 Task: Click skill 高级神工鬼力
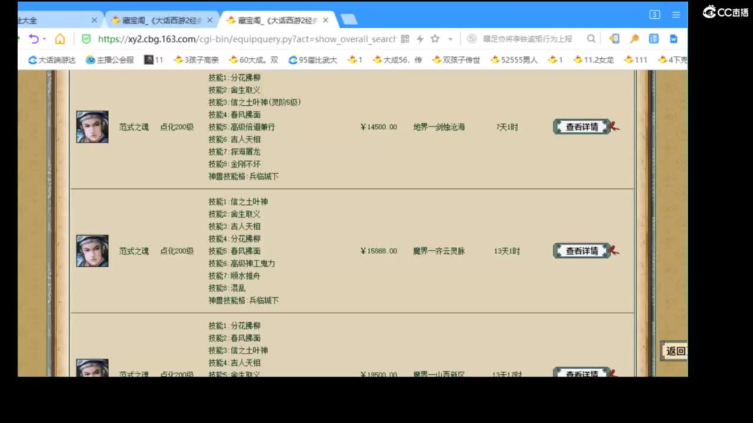tap(252, 263)
